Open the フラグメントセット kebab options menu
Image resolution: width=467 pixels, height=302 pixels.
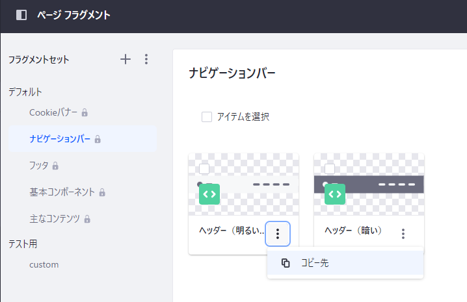tap(146, 59)
